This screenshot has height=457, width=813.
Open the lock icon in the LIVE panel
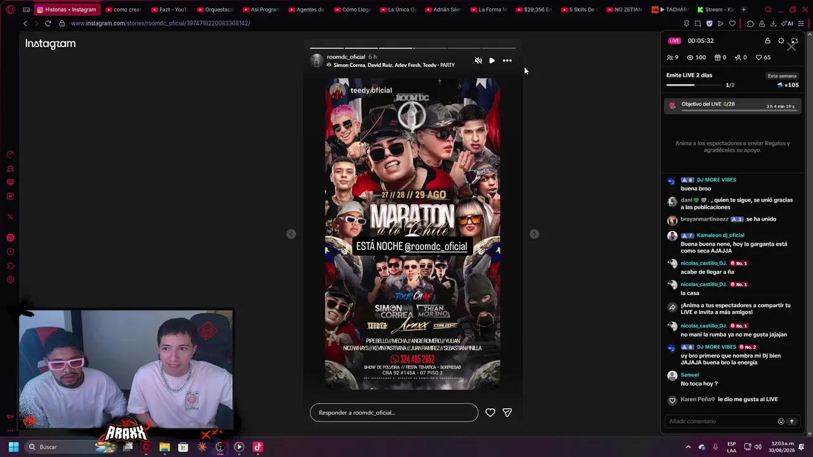(767, 41)
